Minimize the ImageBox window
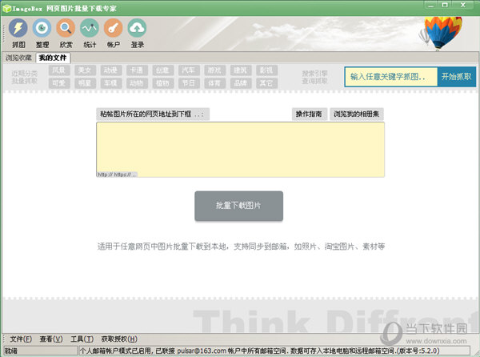 point(431,5)
